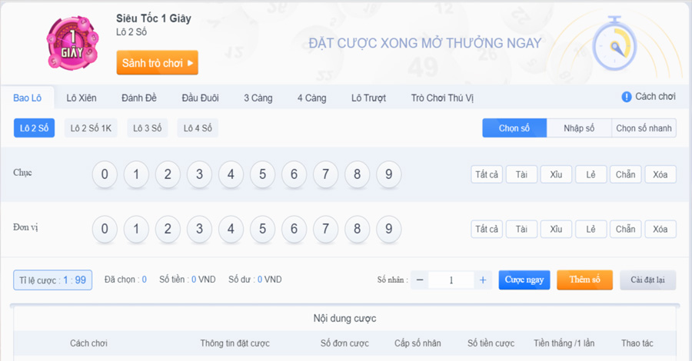The height and width of the screenshot is (361, 692).
Task: Pick number 4 in the Đơn vị row
Action: point(231,229)
